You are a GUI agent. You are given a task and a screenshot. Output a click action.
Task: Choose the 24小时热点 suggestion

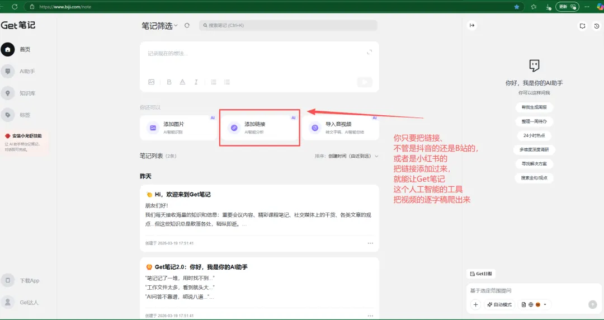[x=534, y=136]
